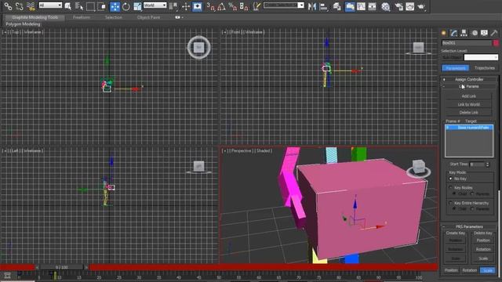This screenshot has height=282, width=502.
Task: Click Delete Key Position button
Action: pos(483,240)
